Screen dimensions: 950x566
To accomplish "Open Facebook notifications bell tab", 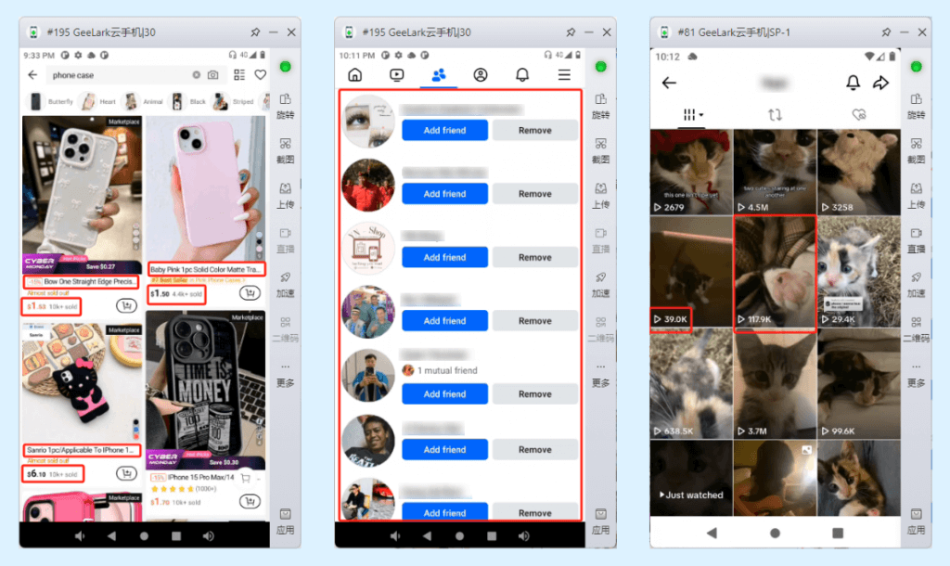I will (522, 75).
